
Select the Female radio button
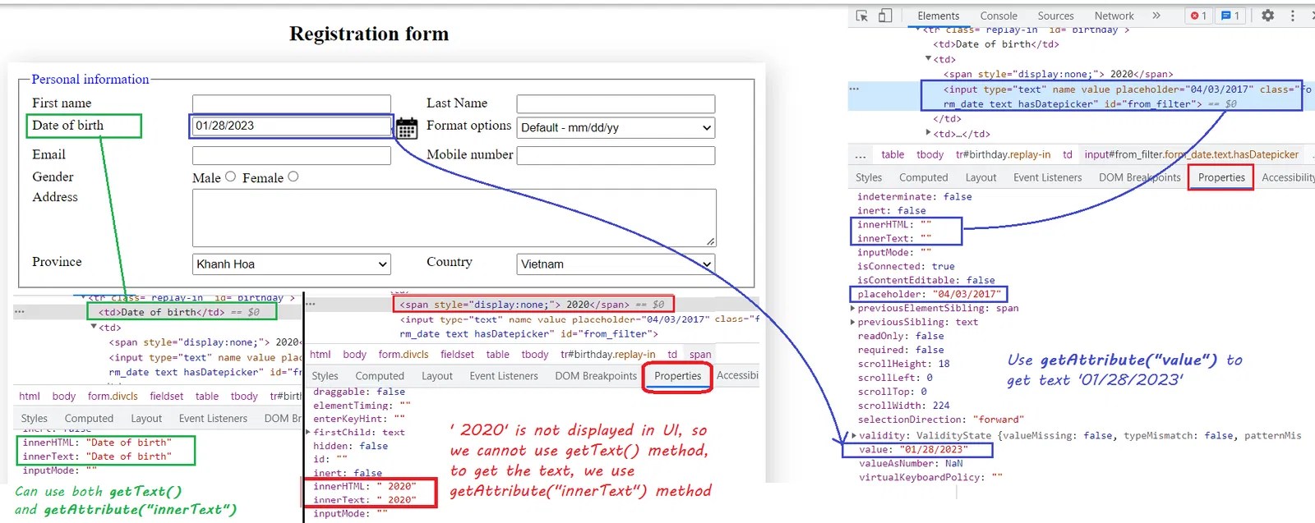[293, 177]
